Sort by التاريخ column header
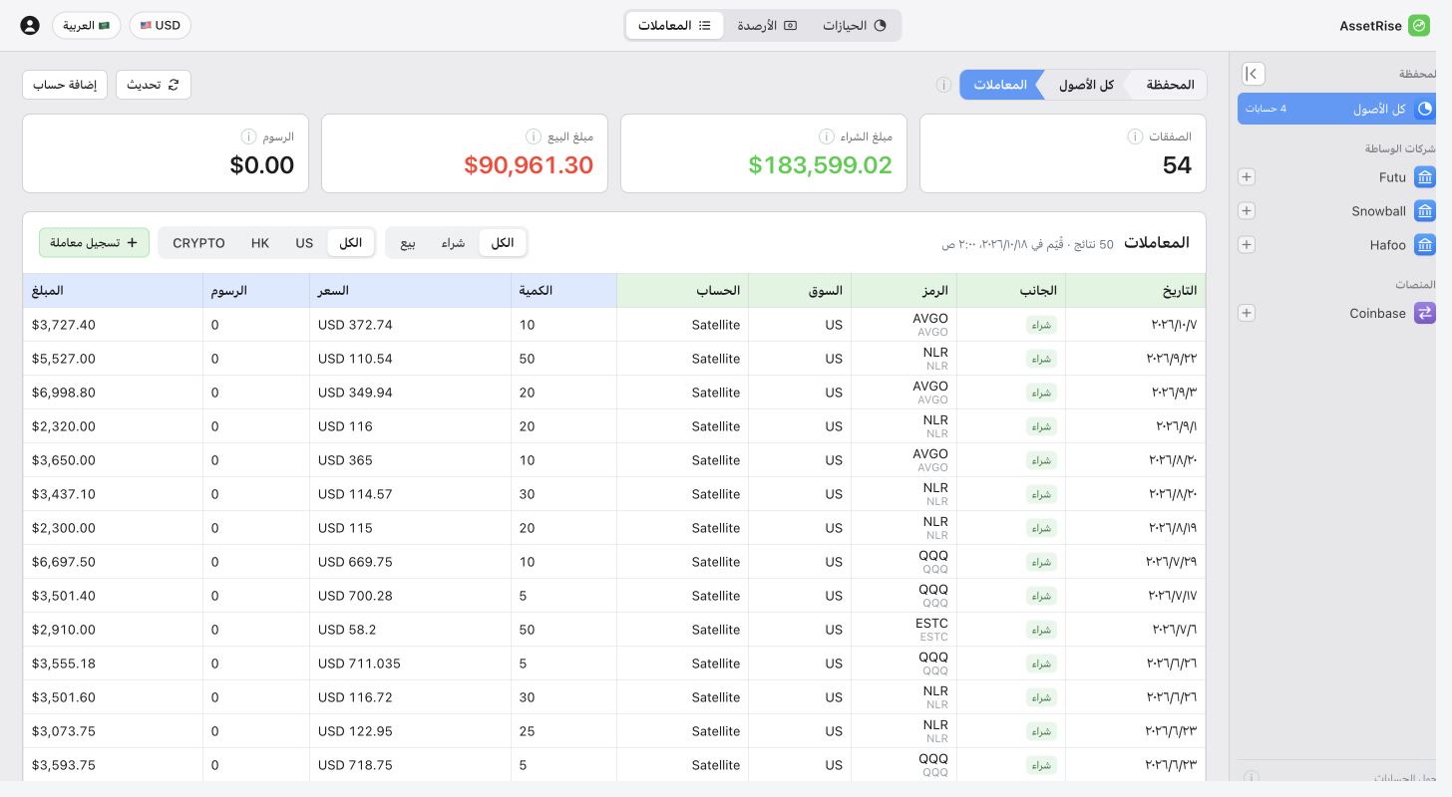This screenshot has height=797, width=1452. click(x=1135, y=291)
